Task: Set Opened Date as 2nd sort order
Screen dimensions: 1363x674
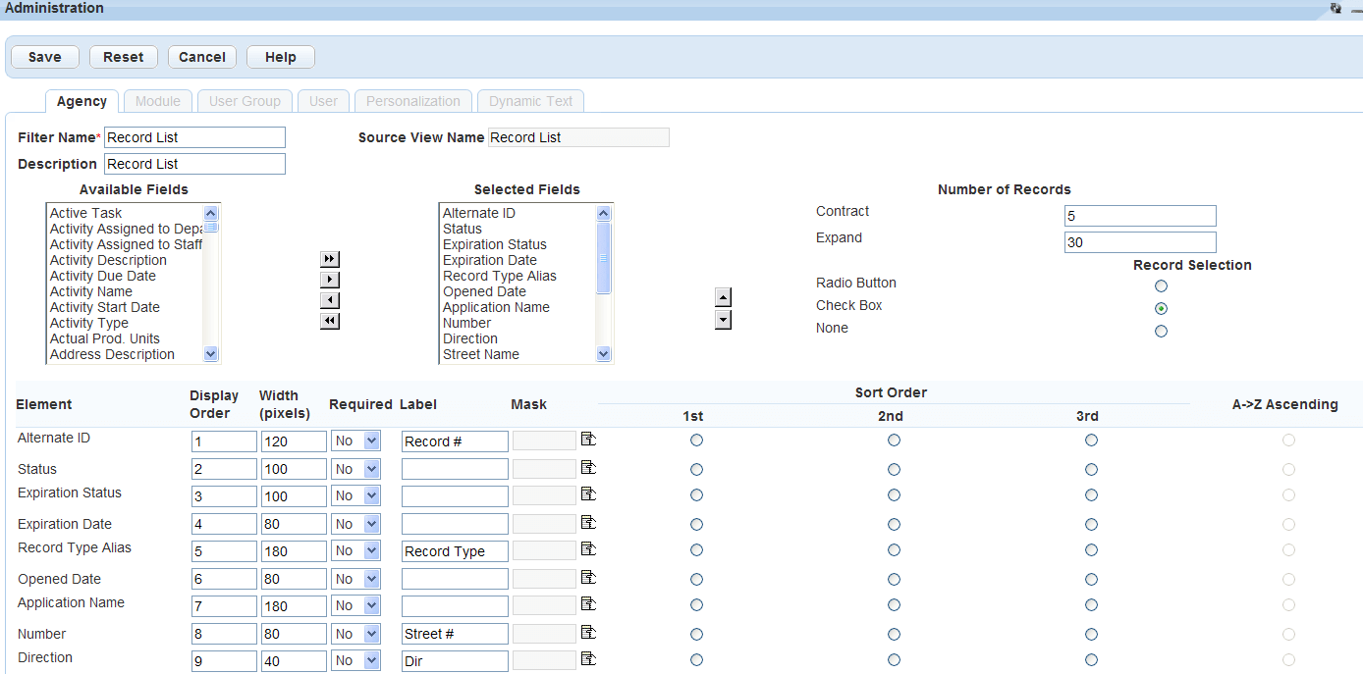Action: click(x=894, y=580)
